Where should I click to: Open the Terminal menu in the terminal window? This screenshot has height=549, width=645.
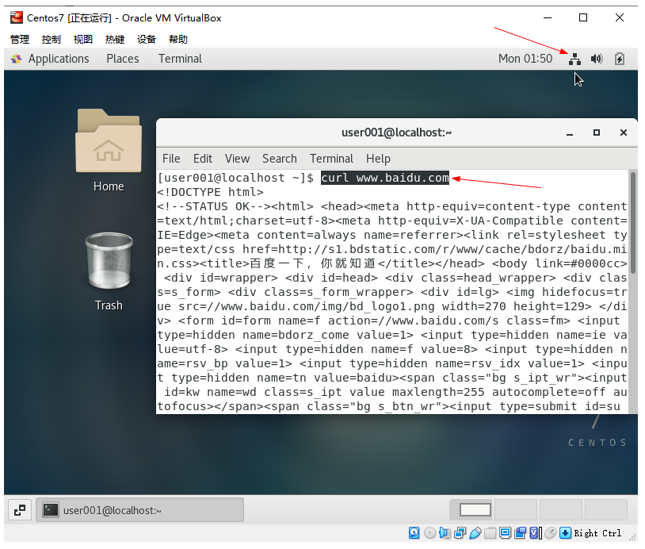tap(331, 159)
